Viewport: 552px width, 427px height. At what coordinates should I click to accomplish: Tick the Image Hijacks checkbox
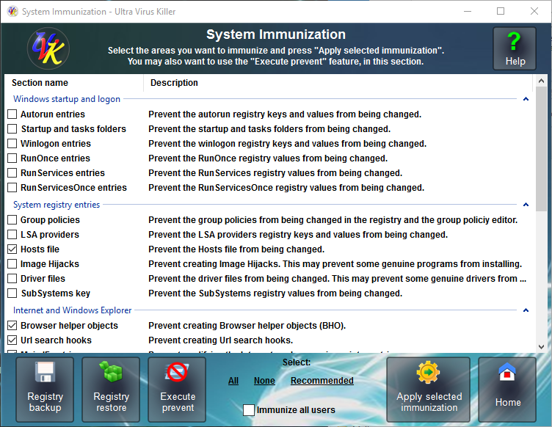pos(12,264)
